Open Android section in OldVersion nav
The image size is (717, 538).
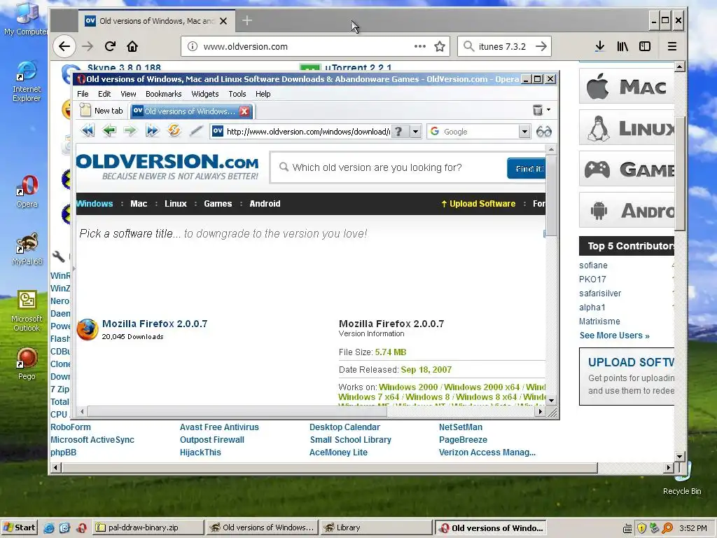(x=265, y=204)
